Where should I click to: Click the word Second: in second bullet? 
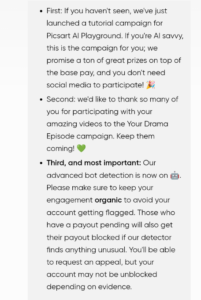(x=61, y=99)
